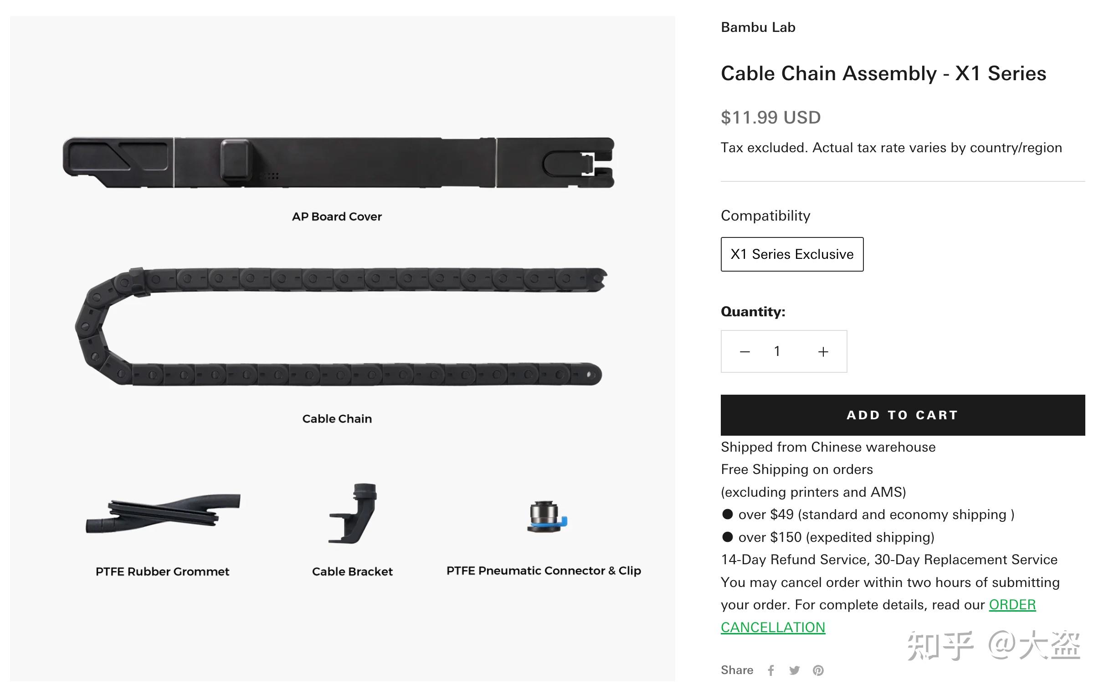Open the ORDER CANCELLATION policy link

tap(1012, 605)
